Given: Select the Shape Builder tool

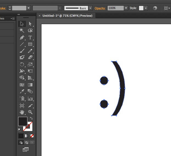Looking at the screenshot, I should [22, 78].
